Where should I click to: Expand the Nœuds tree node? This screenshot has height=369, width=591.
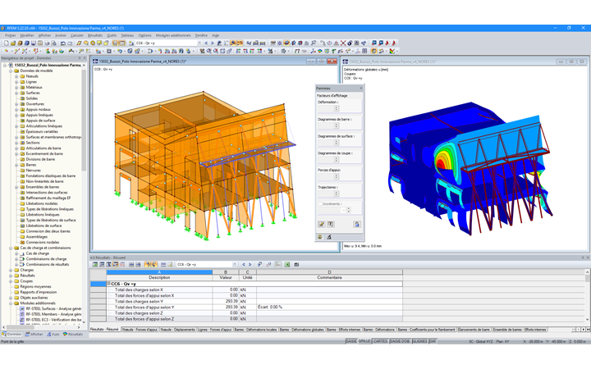(x=16, y=76)
